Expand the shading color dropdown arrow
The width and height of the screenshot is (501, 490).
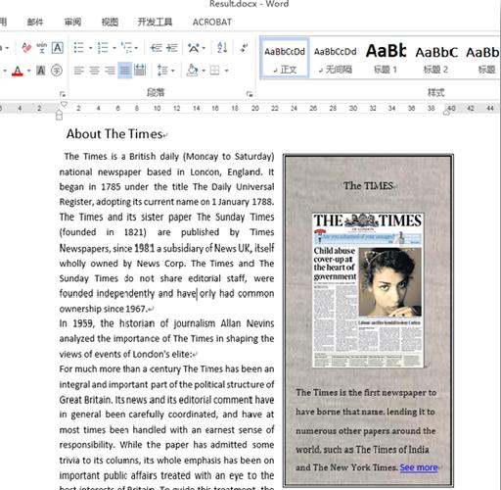[x=204, y=71]
